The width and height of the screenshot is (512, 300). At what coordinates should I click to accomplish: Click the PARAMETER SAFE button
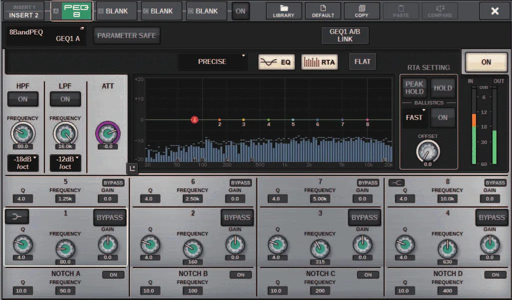126,35
